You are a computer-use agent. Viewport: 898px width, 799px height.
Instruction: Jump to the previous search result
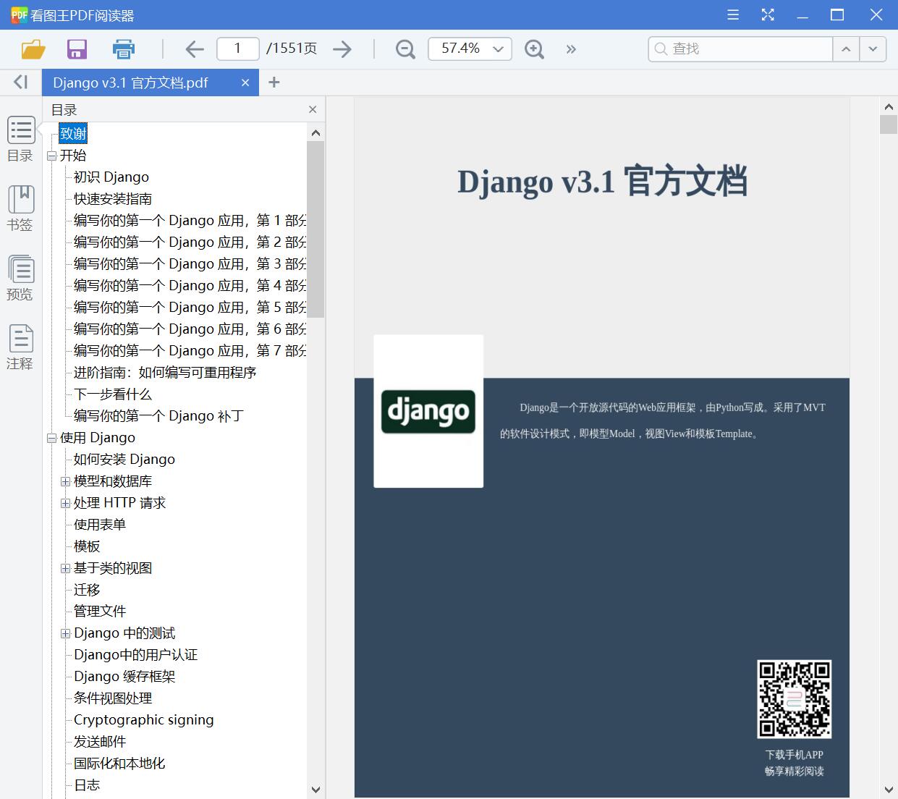pyautogui.click(x=846, y=49)
